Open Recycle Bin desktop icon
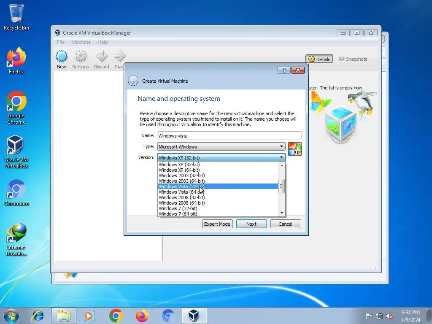 (16, 17)
